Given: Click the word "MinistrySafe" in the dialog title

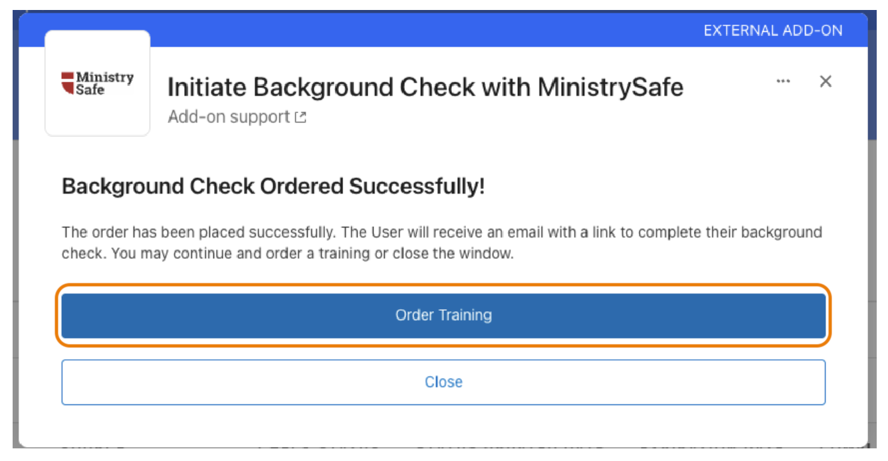Looking at the screenshot, I should click(610, 87).
